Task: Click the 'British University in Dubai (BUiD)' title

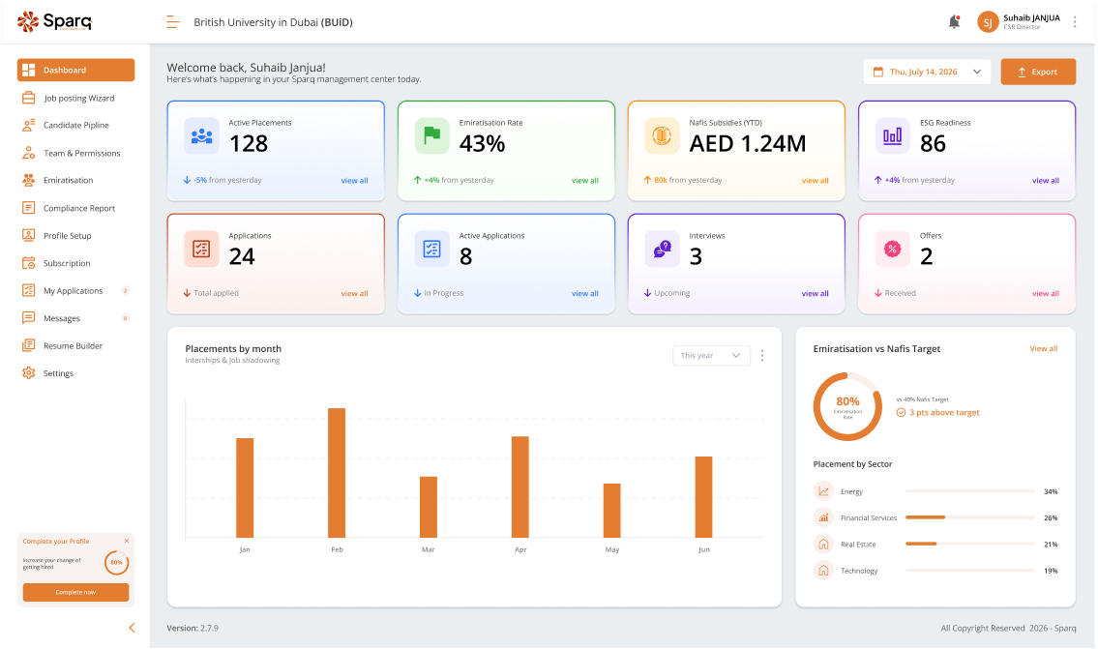Action: 273,22
